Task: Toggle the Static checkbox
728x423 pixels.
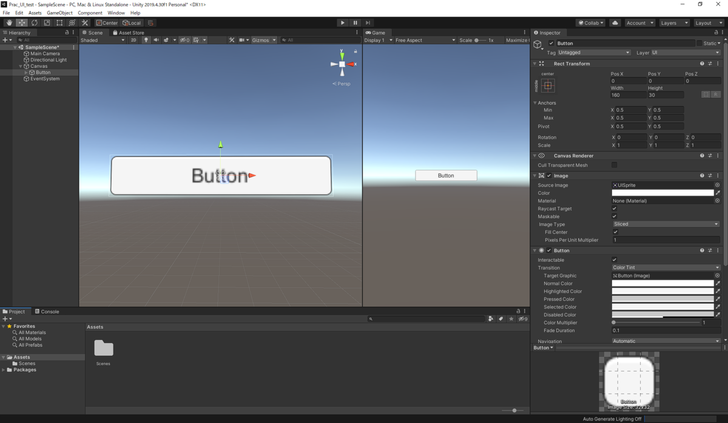Action: click(698, 43)
